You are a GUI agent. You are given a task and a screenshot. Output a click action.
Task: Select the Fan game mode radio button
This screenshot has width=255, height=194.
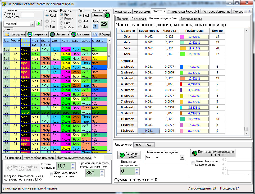pyautogui.click(x=47, y=21)
